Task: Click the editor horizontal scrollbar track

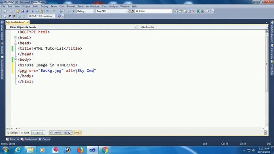Action: click(141, 128)
